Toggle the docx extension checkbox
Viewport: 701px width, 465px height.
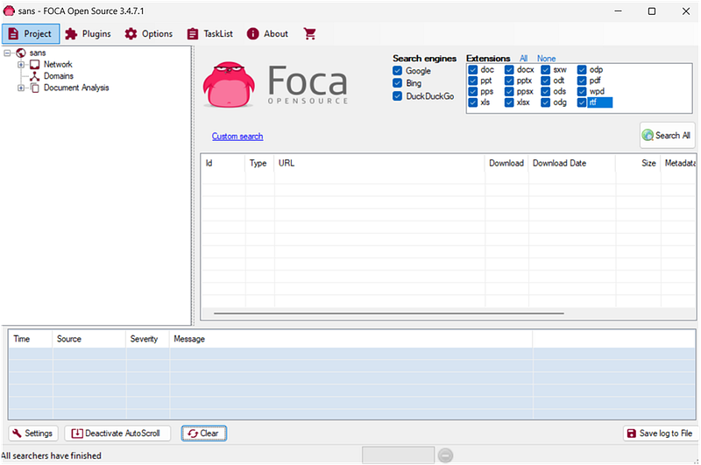(509, 70)
